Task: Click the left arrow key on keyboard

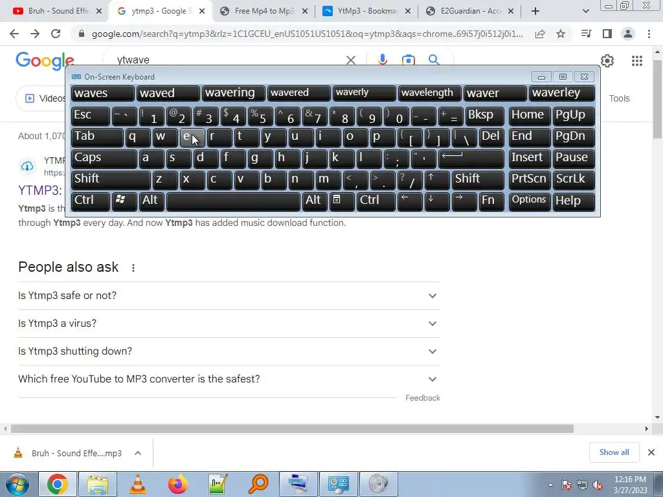Action: 410,201
